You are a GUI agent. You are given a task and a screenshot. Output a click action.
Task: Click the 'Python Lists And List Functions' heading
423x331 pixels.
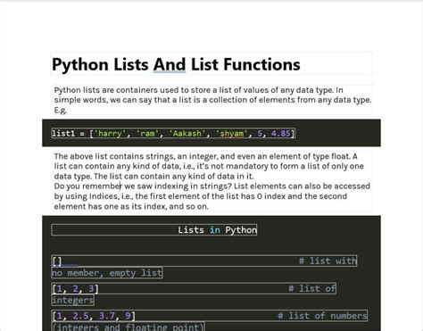[x=176, y=64]
